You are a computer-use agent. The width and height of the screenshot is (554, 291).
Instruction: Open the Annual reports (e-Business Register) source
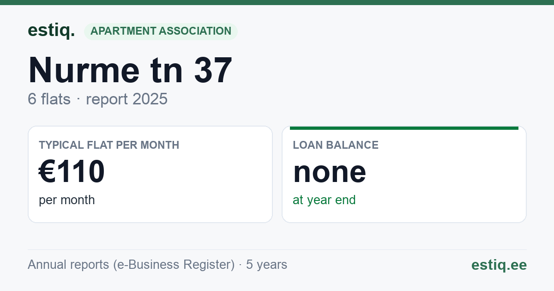pyautogui.click(x=131, y=265)
